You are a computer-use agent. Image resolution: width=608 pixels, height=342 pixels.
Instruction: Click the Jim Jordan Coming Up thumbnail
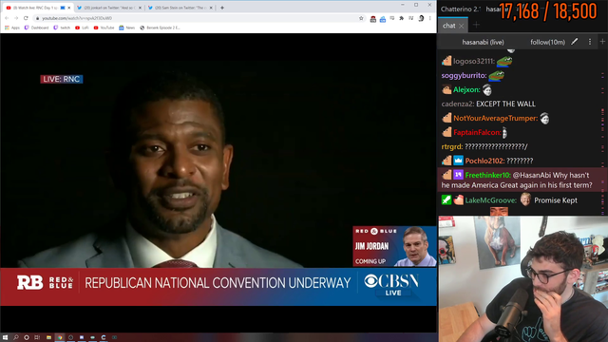coord(394,246)
